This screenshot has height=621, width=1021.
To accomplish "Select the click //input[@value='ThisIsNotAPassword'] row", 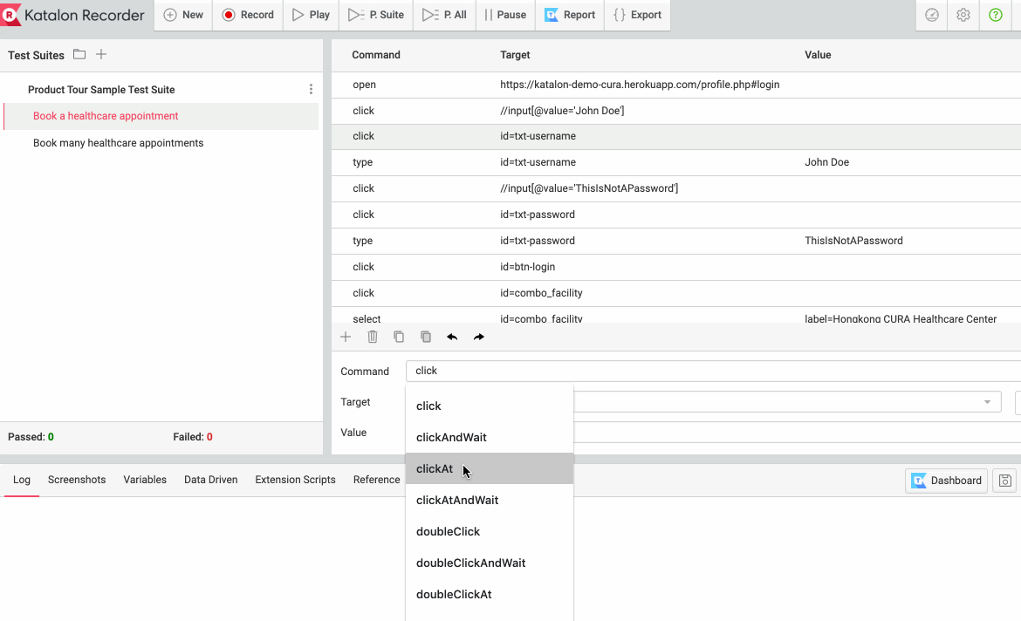I will 676,188.
